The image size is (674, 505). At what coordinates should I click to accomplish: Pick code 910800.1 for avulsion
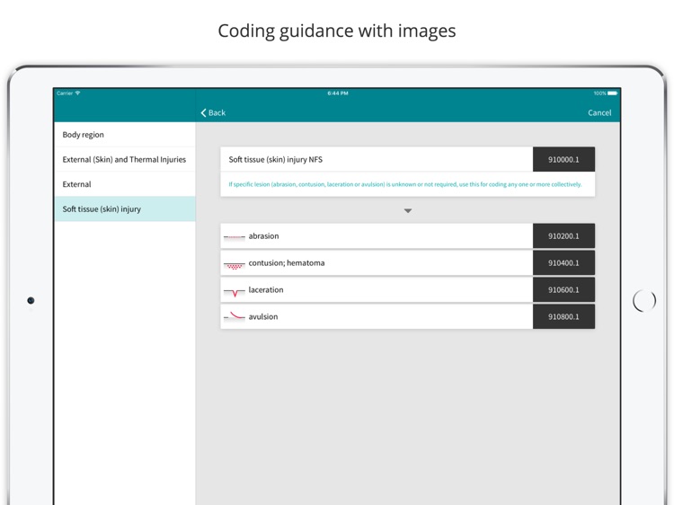pyautogui.click(x=563, y=317)
